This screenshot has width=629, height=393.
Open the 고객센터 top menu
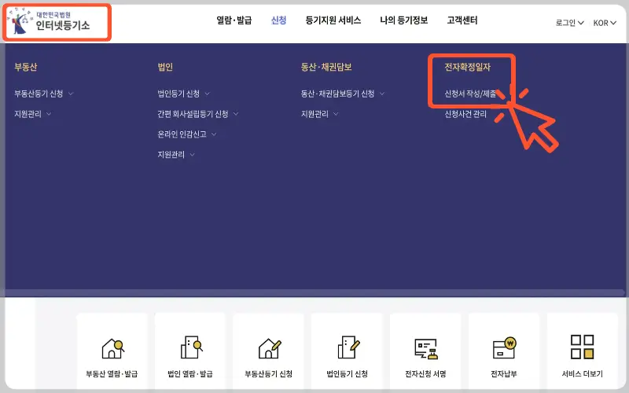[x=462, y=20]
